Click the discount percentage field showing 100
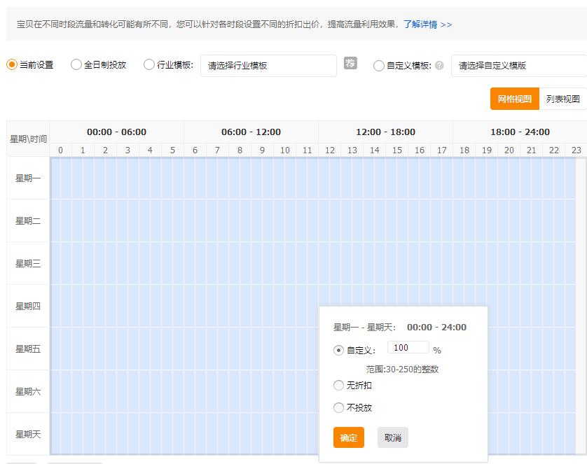 [408, 347]
